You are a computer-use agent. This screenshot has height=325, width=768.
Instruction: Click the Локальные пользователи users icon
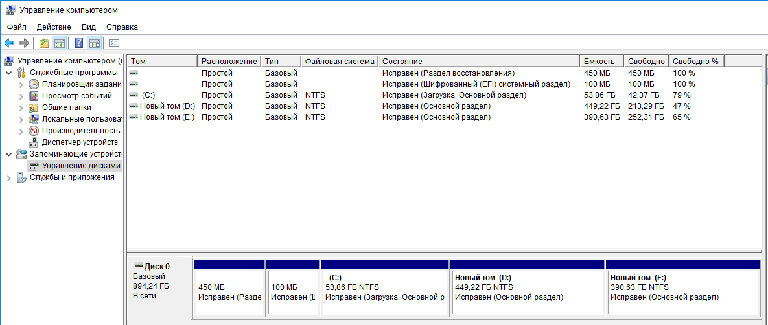33,119
